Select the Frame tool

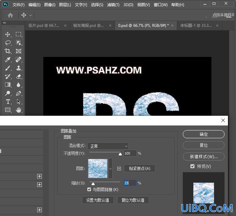click(x=18, y=51)
